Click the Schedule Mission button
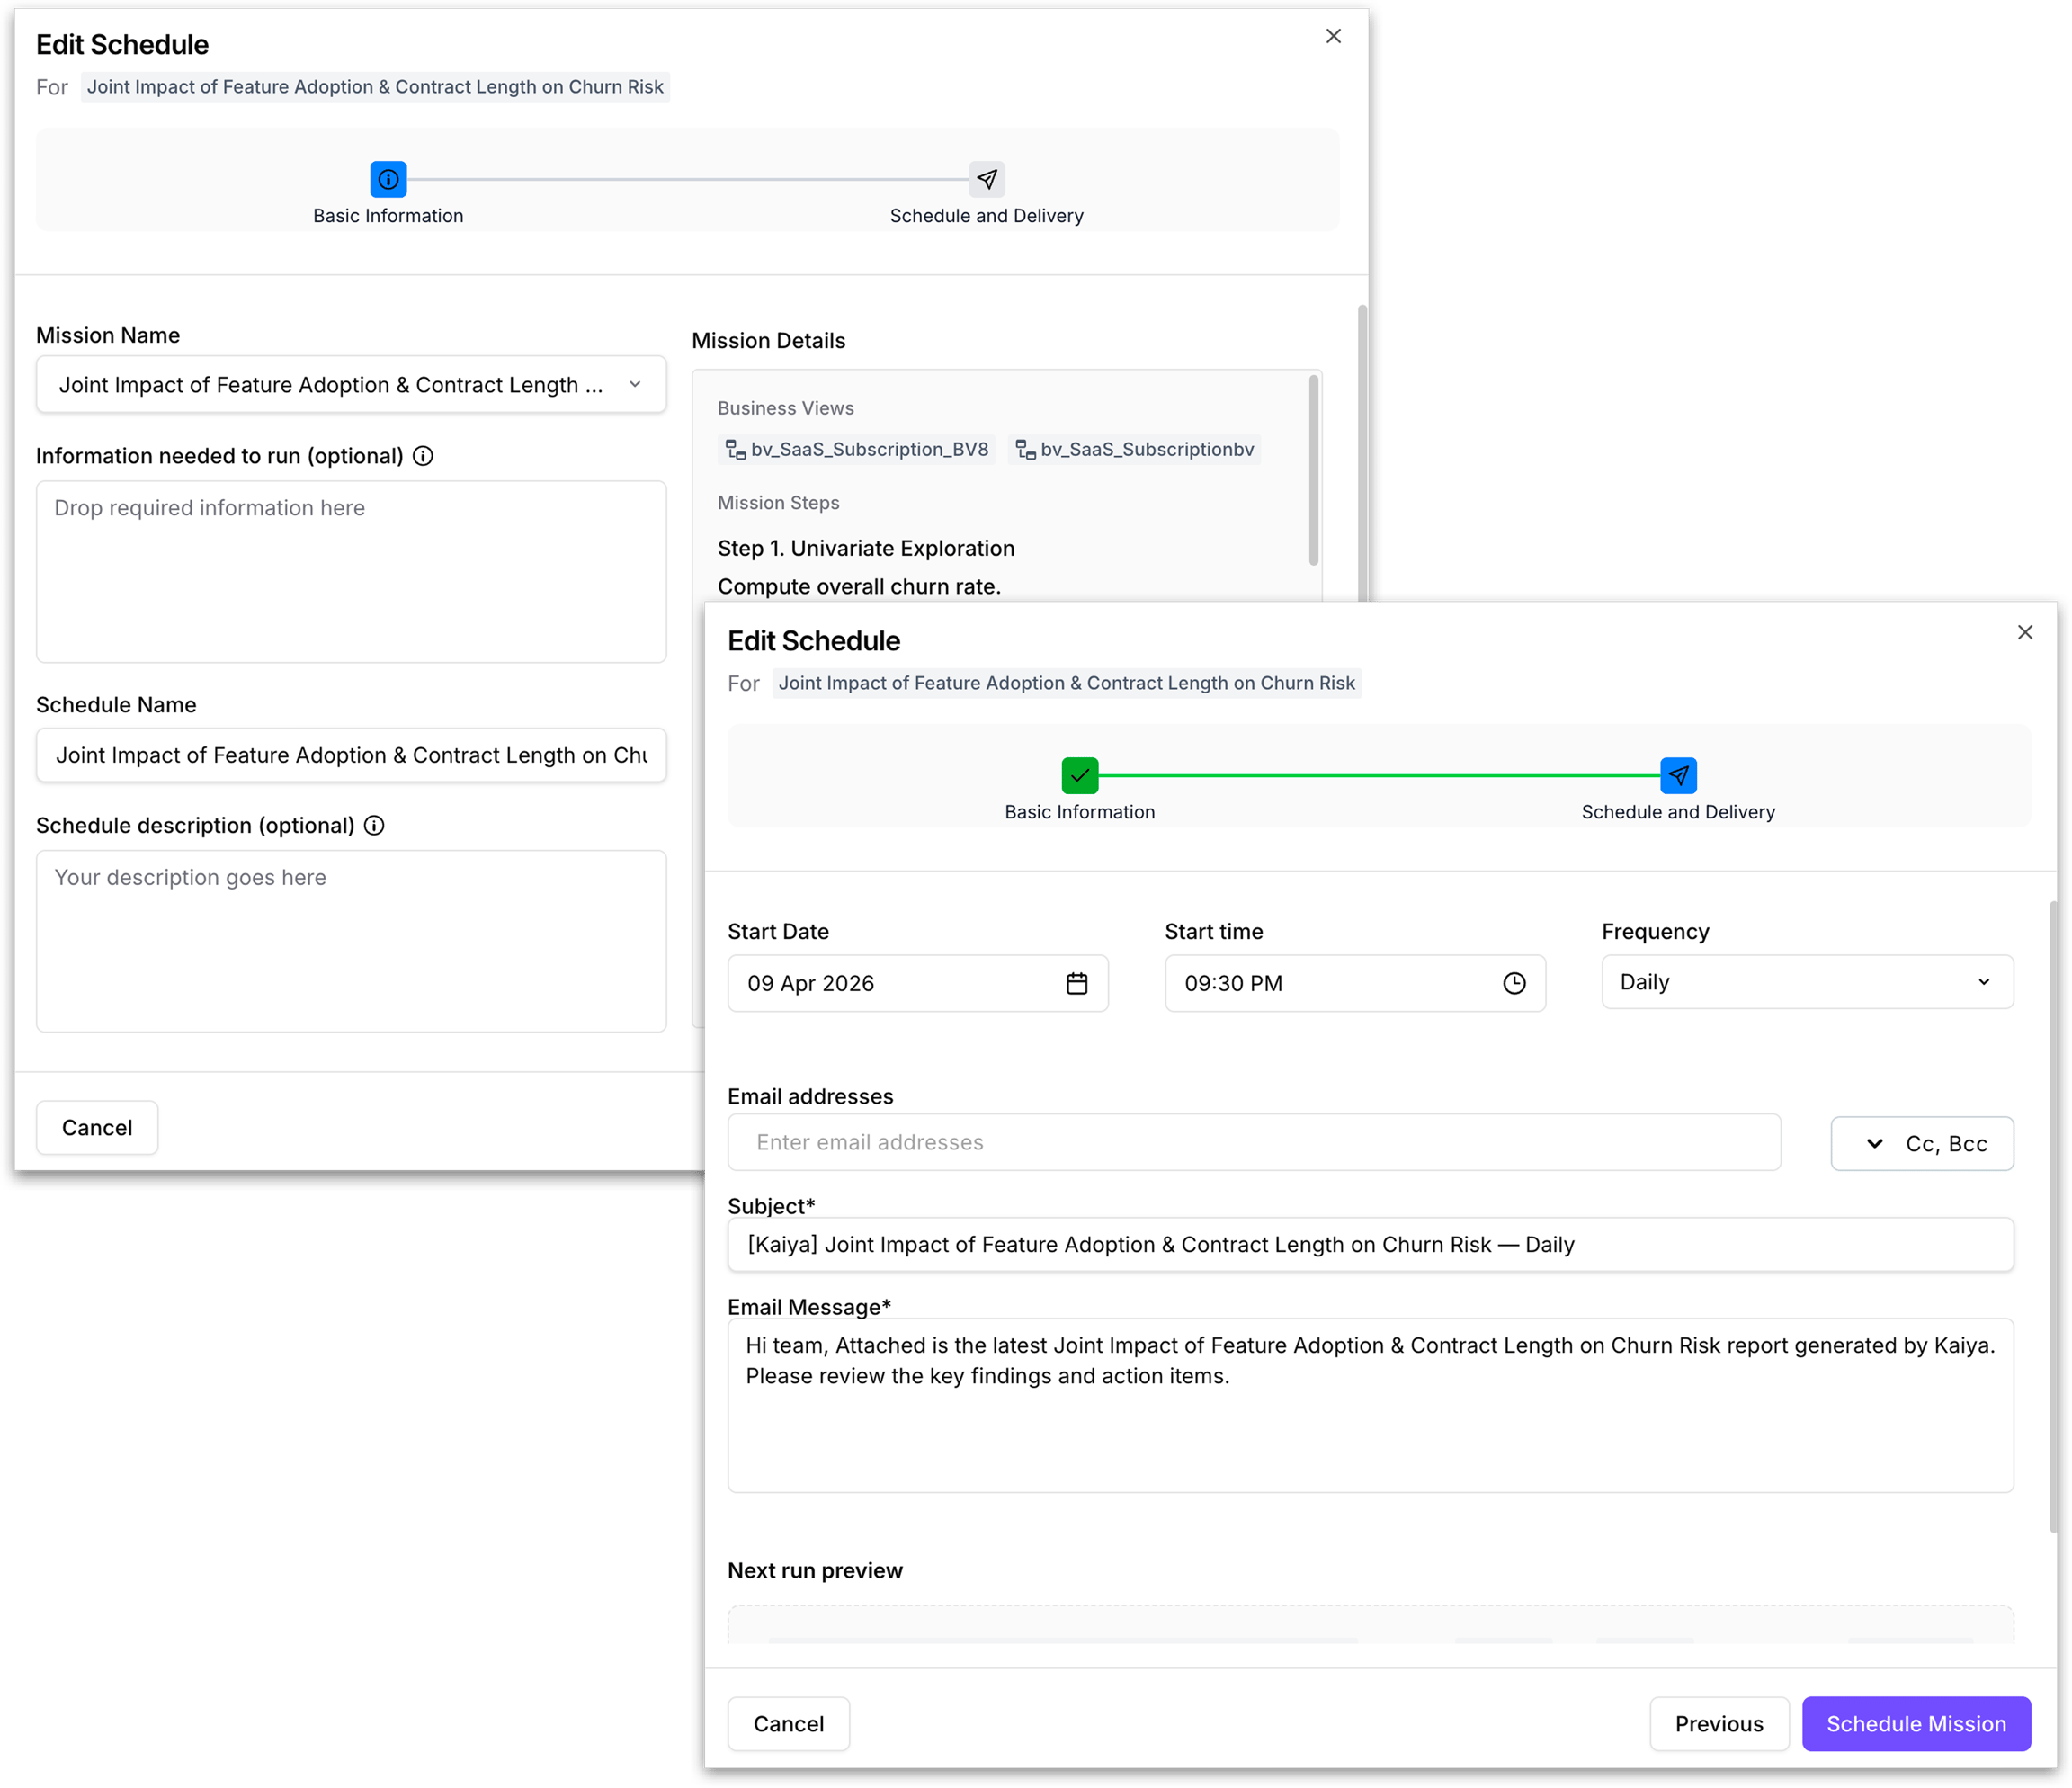Viewport: 2072px width, 1788px height. (1916, 1724)
